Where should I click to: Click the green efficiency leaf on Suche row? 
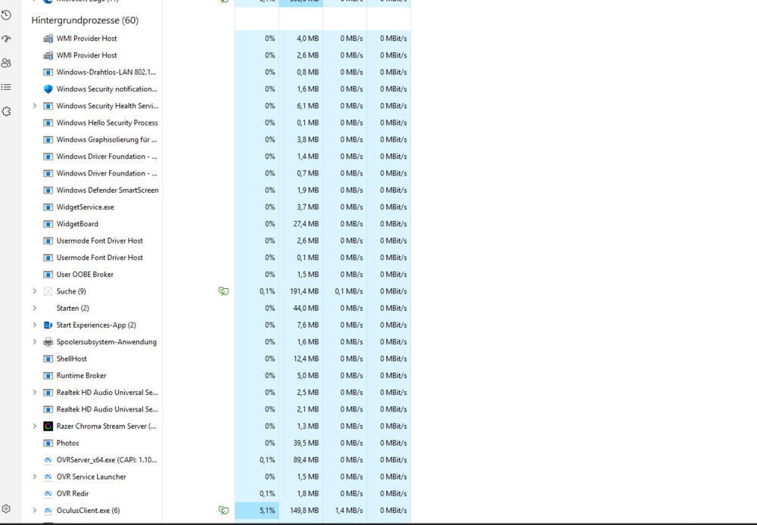223,291
